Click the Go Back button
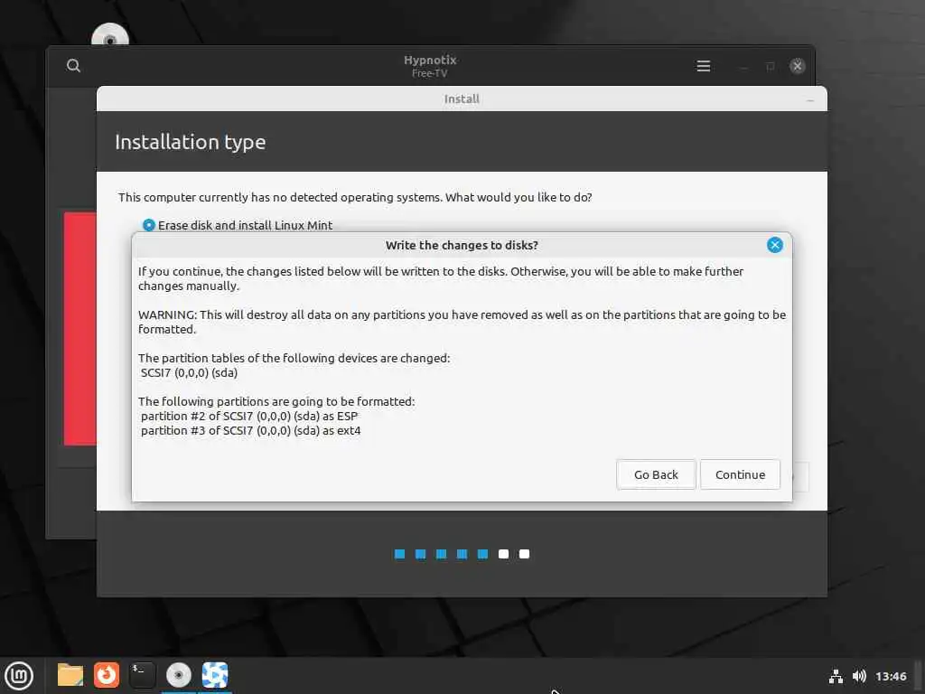 click(656, 474)
